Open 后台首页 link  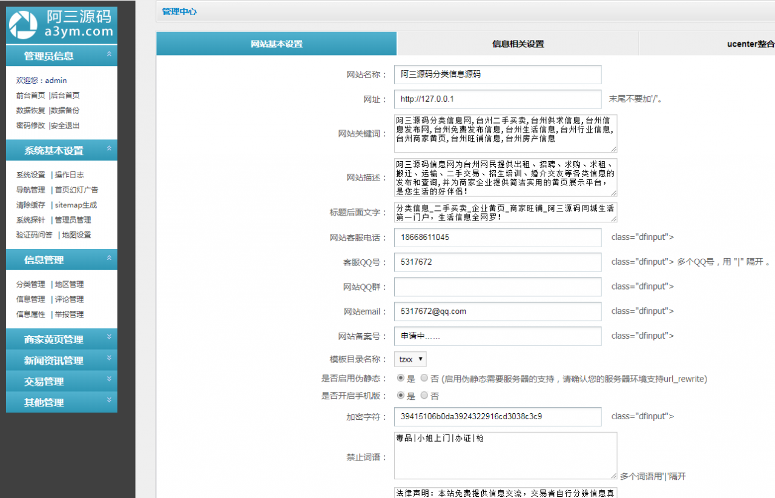pos(65,95)
